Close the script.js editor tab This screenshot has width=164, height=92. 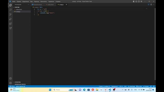tap(66, 5)
